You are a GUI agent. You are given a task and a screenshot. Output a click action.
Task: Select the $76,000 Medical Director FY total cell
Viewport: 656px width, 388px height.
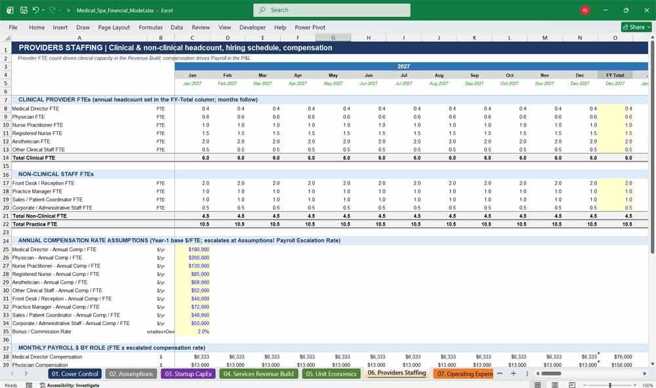point(615,357)
